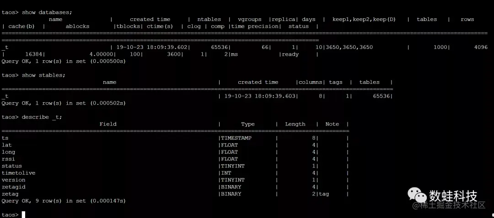
Task: Click the 'cache(b)' header text
Action: coord(21,26)
